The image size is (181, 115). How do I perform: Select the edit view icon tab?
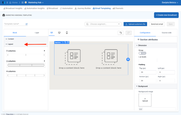coord(52,33)
